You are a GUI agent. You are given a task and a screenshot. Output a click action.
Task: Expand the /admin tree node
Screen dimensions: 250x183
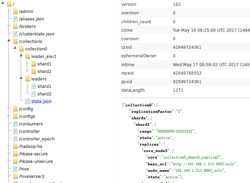[9, 11]
